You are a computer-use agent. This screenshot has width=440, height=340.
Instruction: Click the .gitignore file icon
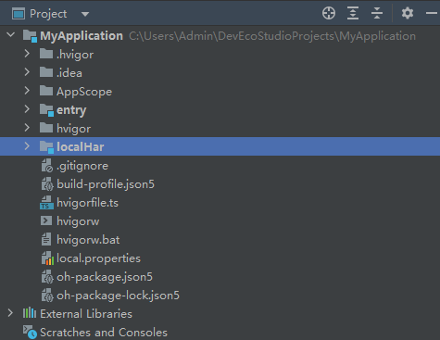[x=47, y=166]
